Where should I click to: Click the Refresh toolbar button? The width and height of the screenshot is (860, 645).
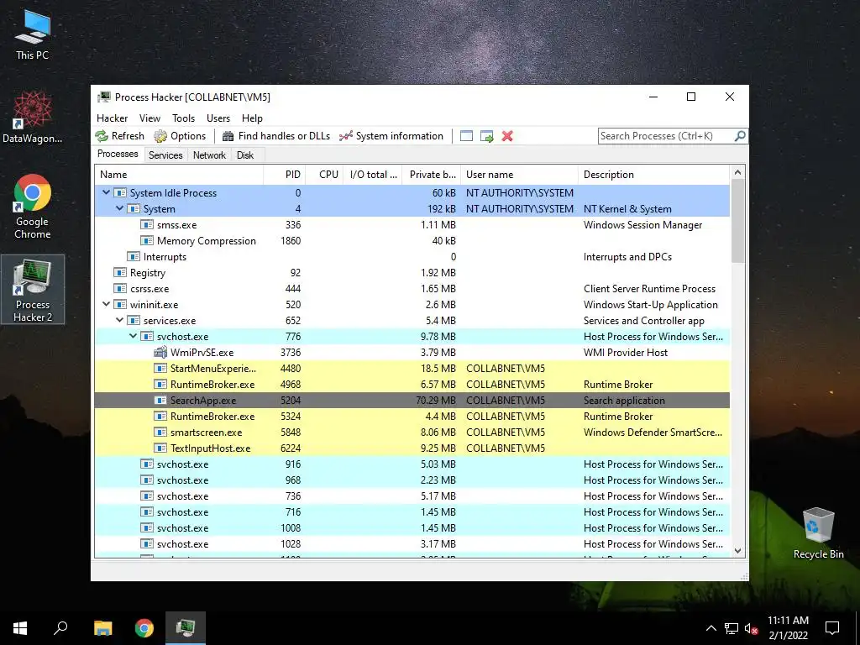pos(119,136)
